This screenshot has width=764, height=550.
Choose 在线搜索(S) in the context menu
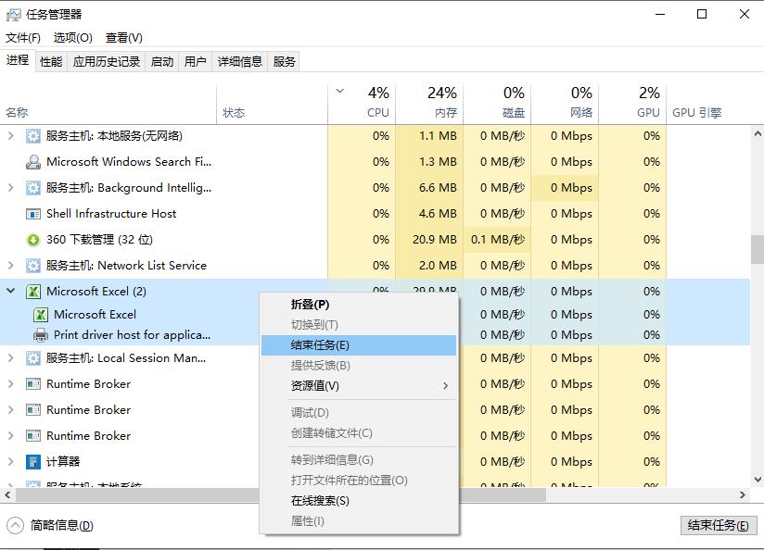[359, 500]
